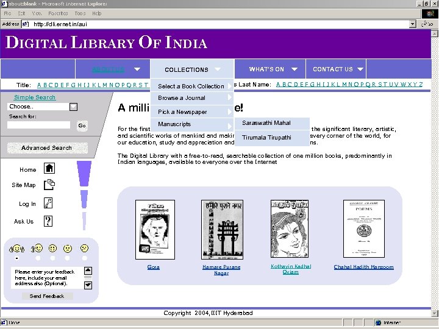Open the Gora book link

click(x=154, y=267)
